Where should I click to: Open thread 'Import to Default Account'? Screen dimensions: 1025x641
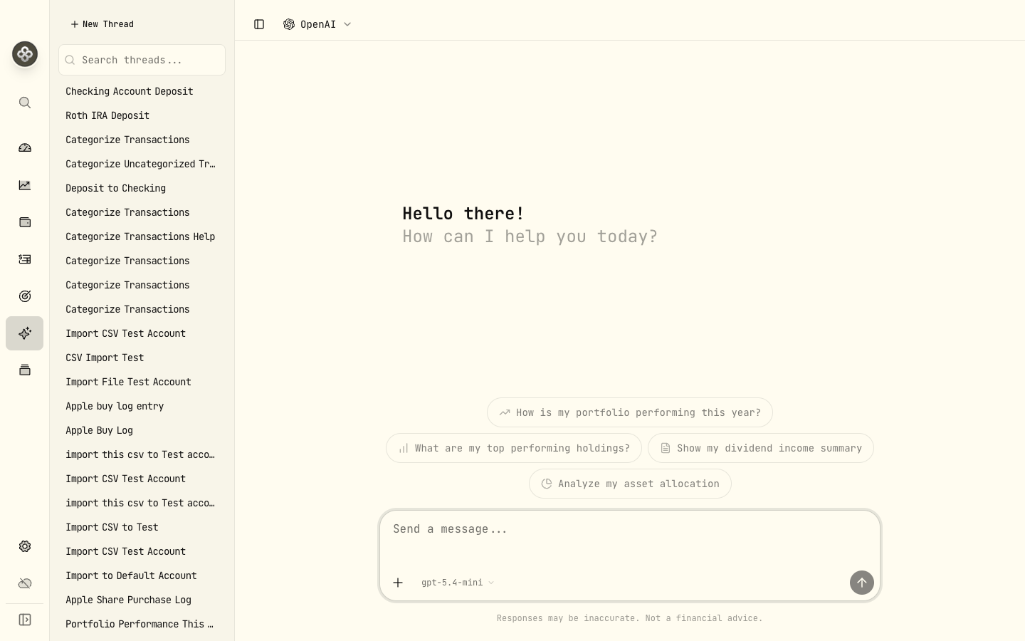tap(142, 575)
